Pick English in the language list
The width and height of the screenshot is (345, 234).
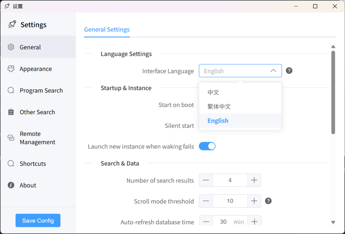point(218,121)
